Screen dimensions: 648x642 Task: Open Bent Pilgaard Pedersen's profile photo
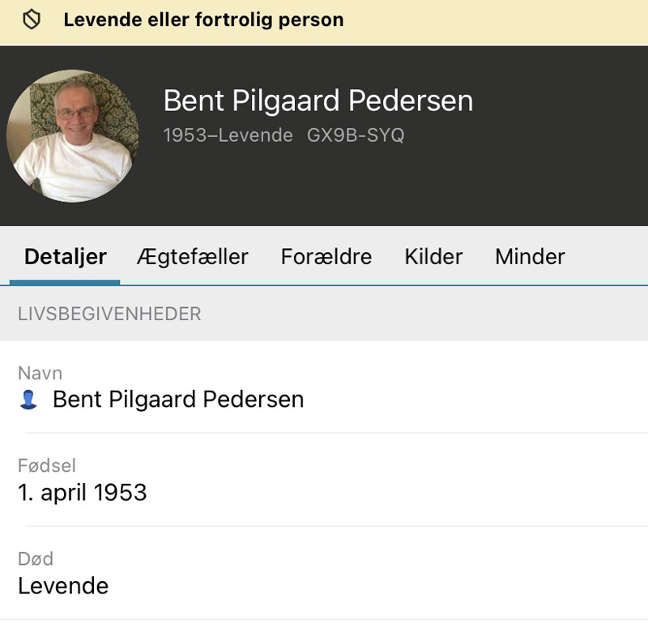(73, 136)
